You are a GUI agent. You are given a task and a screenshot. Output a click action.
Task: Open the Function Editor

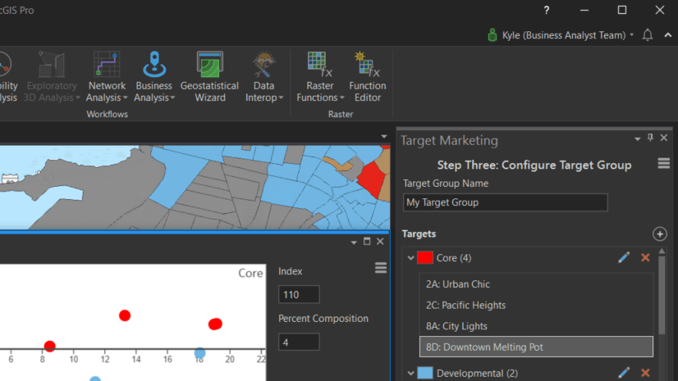tap(368, 77)
